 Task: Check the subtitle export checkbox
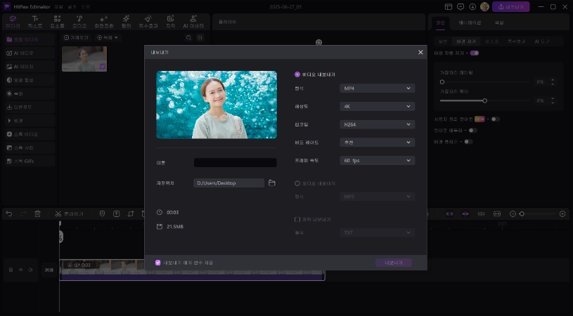click(297, 219)
